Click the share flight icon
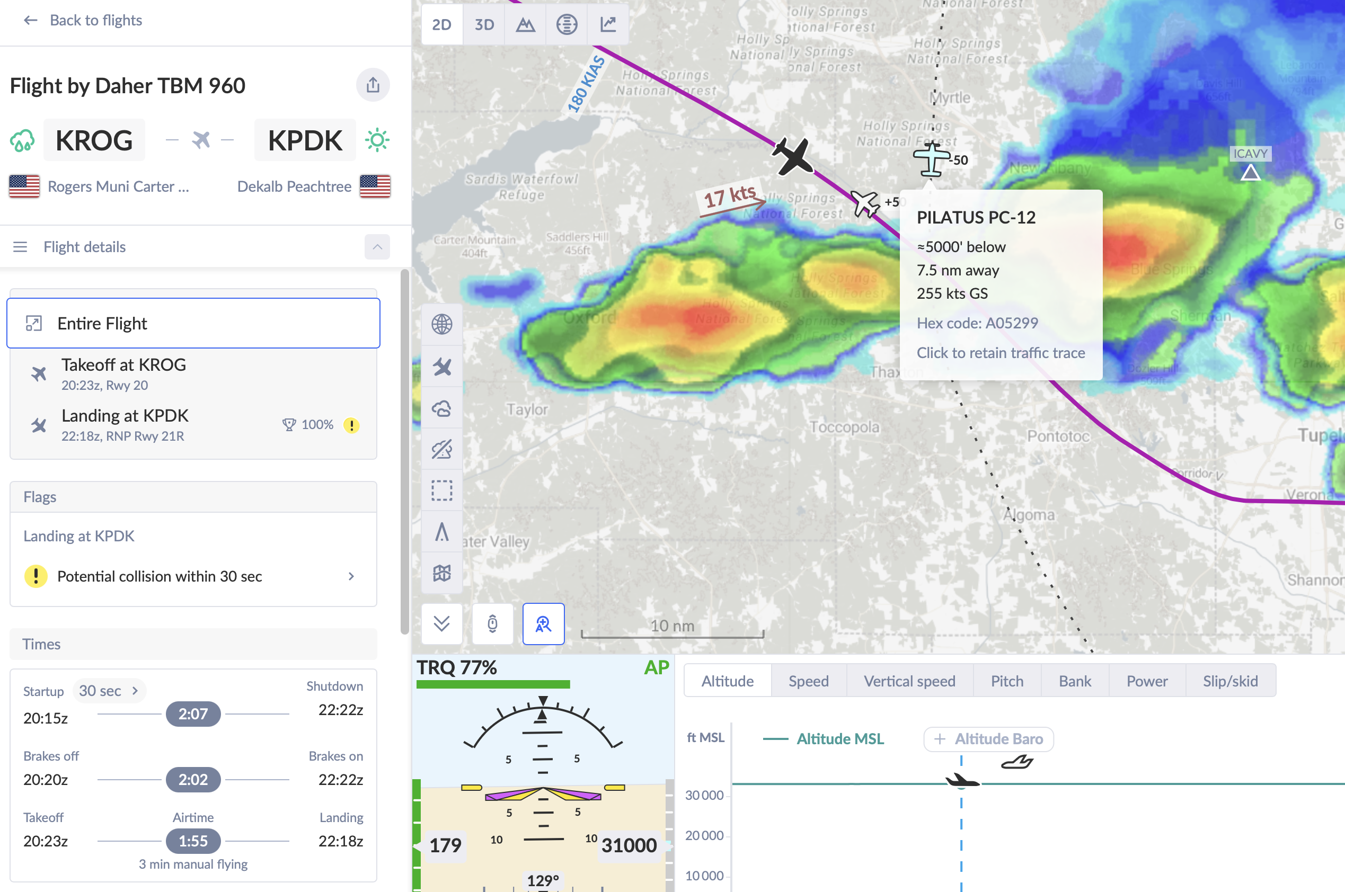1345x892 pixels. click(x=373, y=85)
